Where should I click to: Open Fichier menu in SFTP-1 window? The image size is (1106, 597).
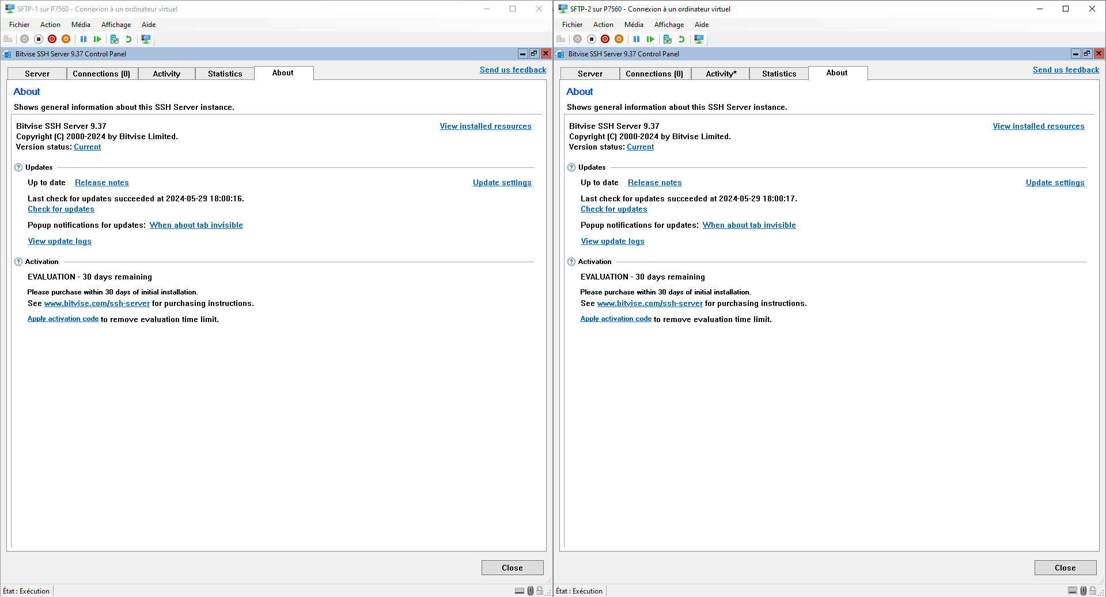click(x=19, y=25)
